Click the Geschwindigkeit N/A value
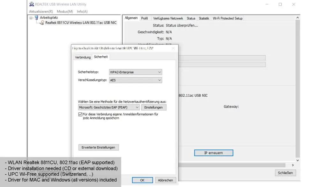The width and height of the screenshot is (319, 187). pyautogui.click(x=169, y=32)
